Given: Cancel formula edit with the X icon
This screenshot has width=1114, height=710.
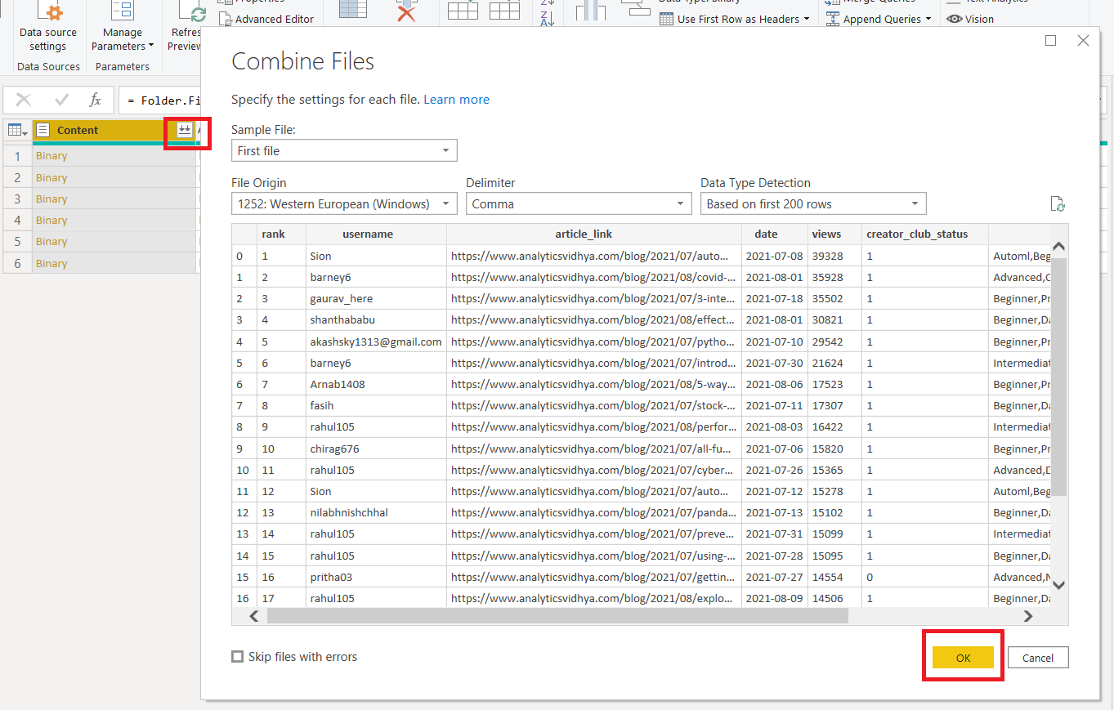Looking at the screenshot, I should click(24, 100).
